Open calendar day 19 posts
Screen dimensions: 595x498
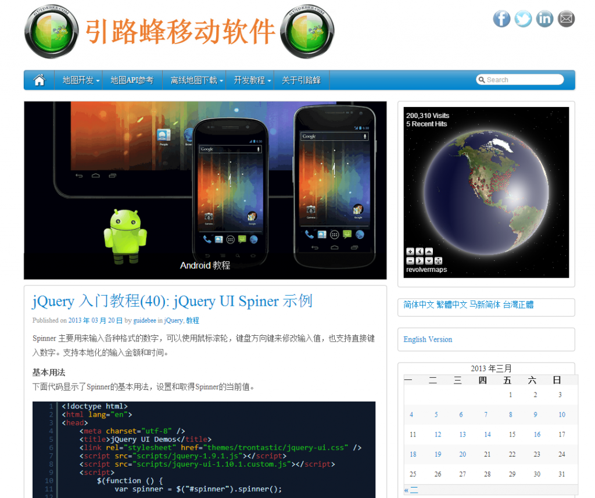coord(438,454)
